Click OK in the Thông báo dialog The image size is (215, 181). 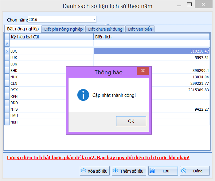[131, 121]
